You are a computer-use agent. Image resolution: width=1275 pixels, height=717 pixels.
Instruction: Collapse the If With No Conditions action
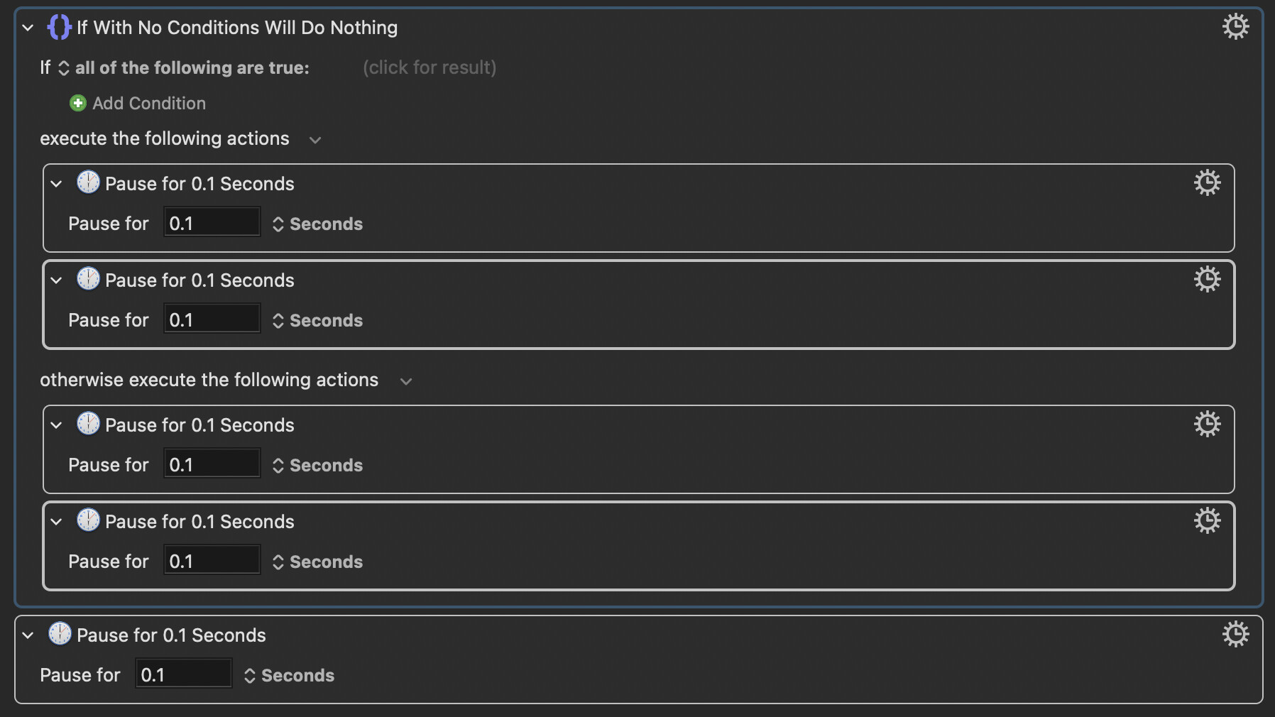[28, 28]
